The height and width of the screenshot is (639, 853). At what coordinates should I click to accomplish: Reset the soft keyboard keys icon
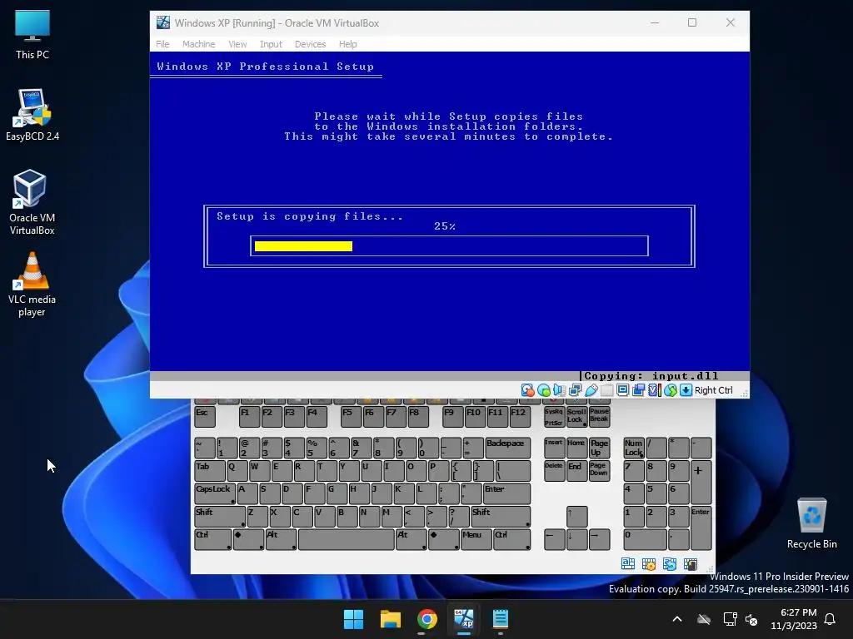pos(670,564)
